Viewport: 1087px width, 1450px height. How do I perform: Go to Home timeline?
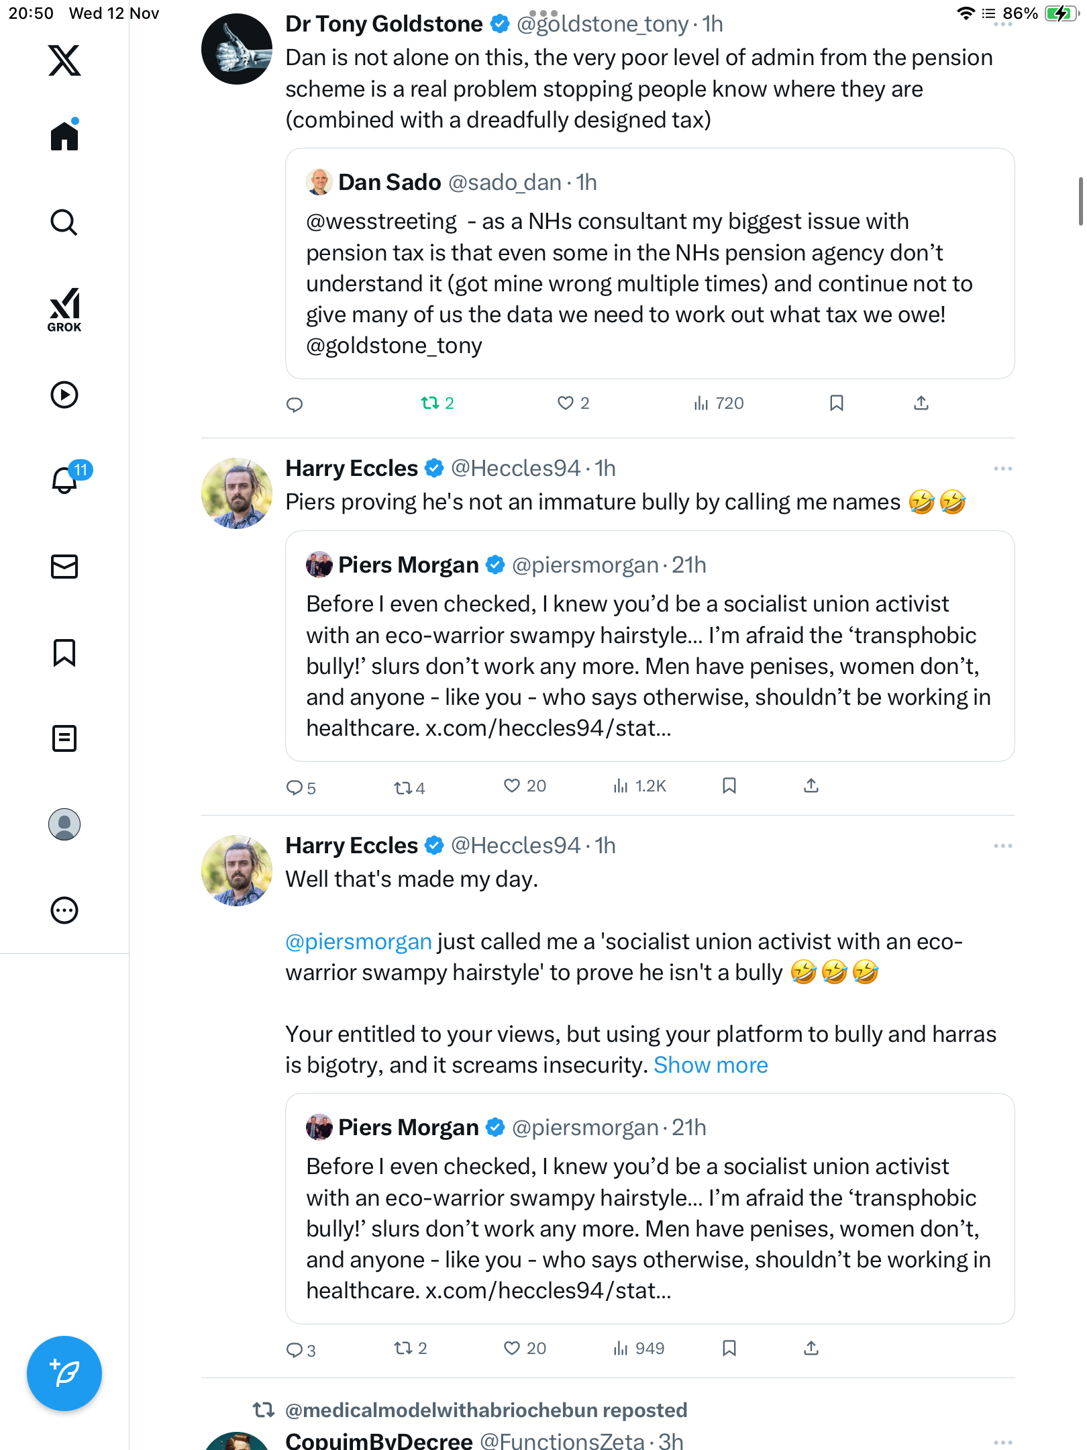click(x=64, y=136)
